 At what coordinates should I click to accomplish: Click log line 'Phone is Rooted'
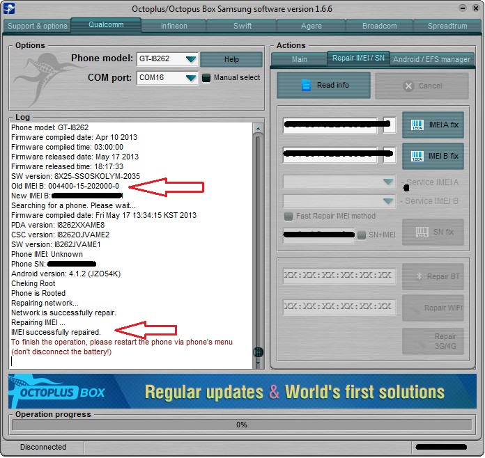38,293
